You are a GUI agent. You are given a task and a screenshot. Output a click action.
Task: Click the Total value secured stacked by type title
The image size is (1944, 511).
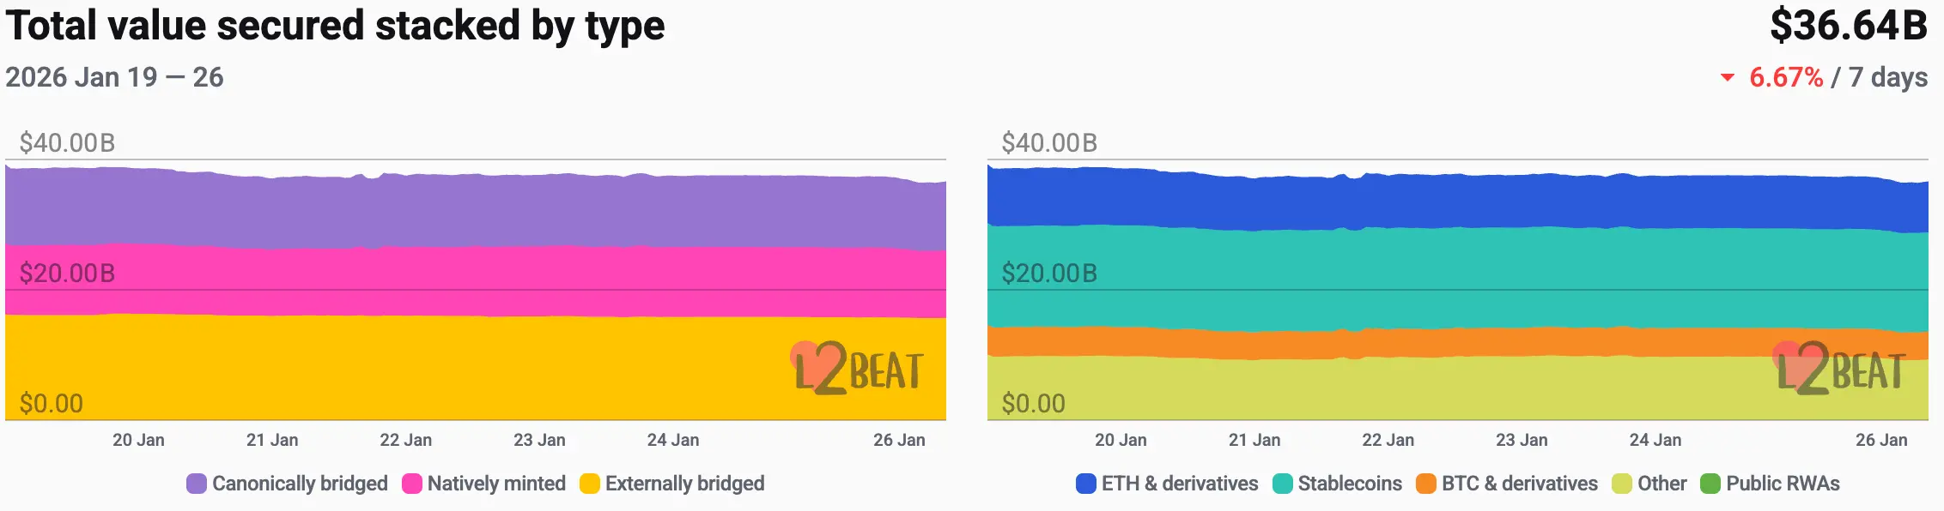click(x=335, y=26)
